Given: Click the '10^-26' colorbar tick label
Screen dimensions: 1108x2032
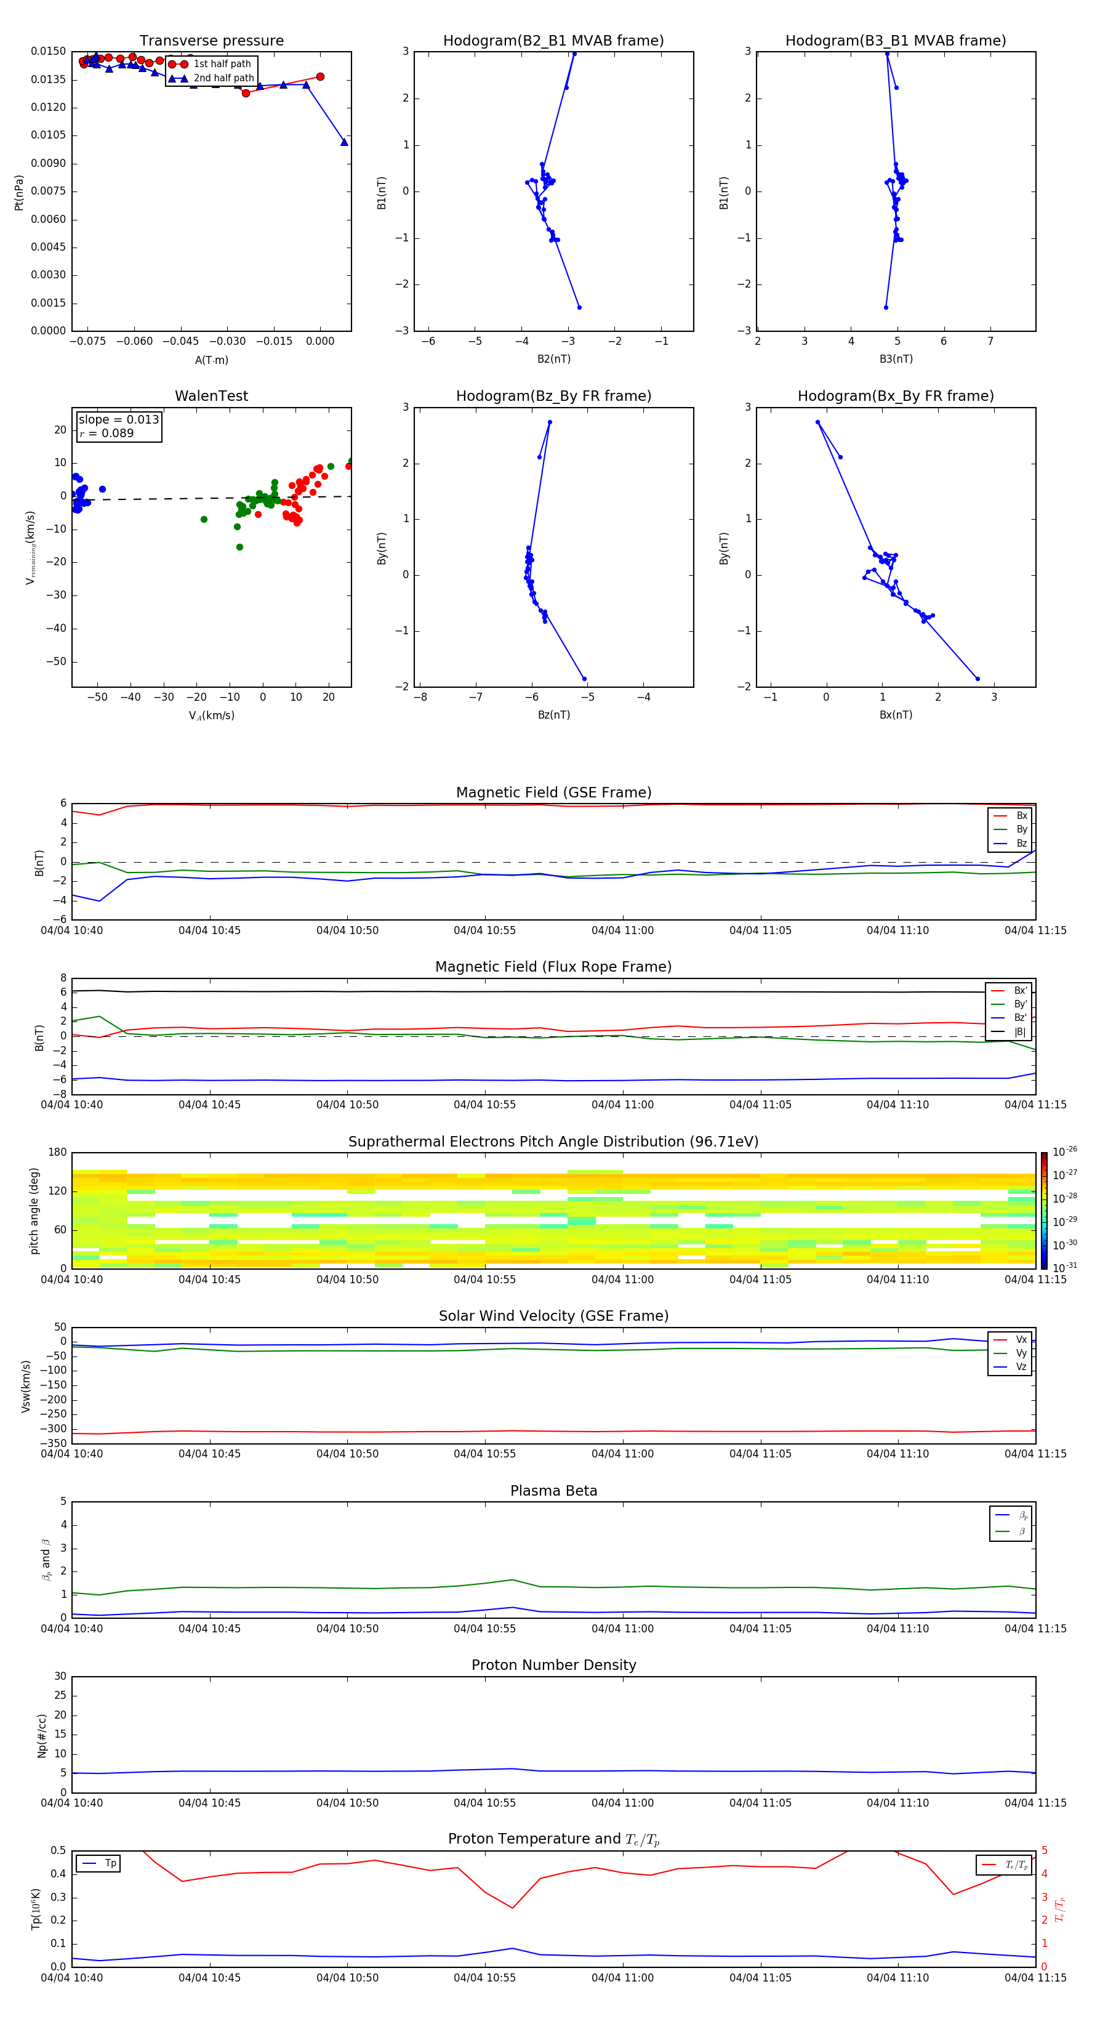Looking at the screenshot, I should 1065,1151.
